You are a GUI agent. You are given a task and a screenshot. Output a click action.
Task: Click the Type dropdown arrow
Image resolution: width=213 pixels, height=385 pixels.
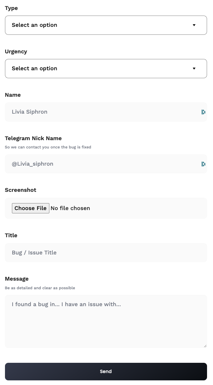tap(194, 25)
